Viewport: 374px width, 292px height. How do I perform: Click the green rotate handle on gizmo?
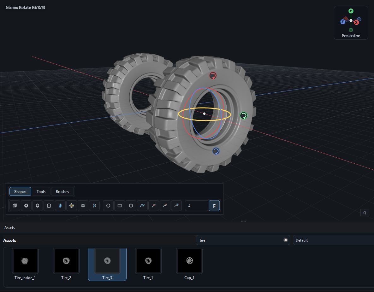[244, 116]
